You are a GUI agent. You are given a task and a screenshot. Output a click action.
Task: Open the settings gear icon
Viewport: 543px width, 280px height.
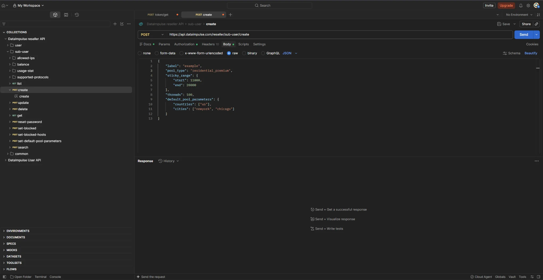point(528,6)
